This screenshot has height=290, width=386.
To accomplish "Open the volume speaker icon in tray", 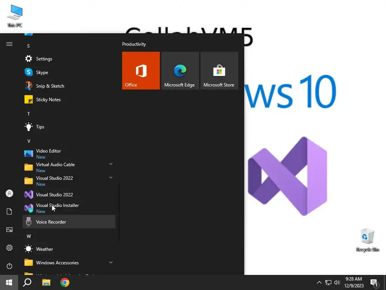I will (x=337, y=282).
